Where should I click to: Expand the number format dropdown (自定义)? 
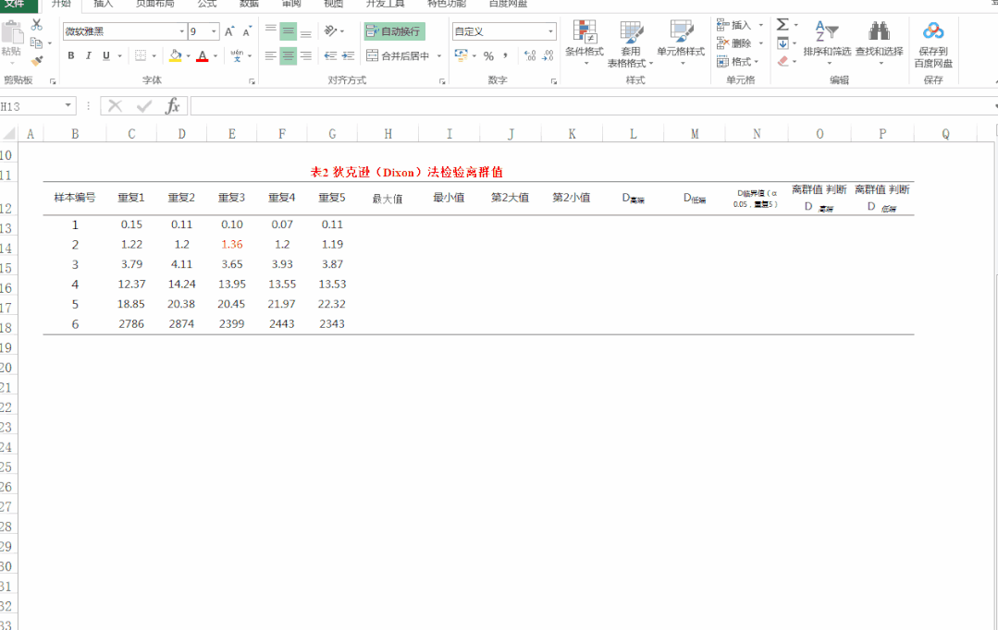pyautogui.click(x=550, y=31)
